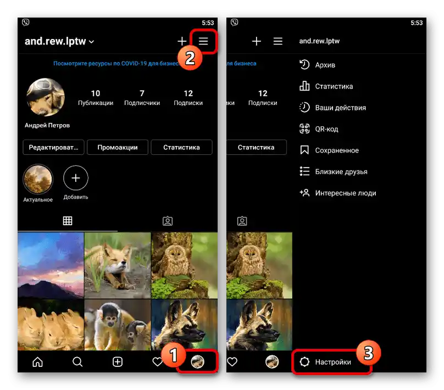Tap profile avatar tab in left bottom bar
This screenshot has height=390, width=444.
pyautogui.click(x=197, y=361)
